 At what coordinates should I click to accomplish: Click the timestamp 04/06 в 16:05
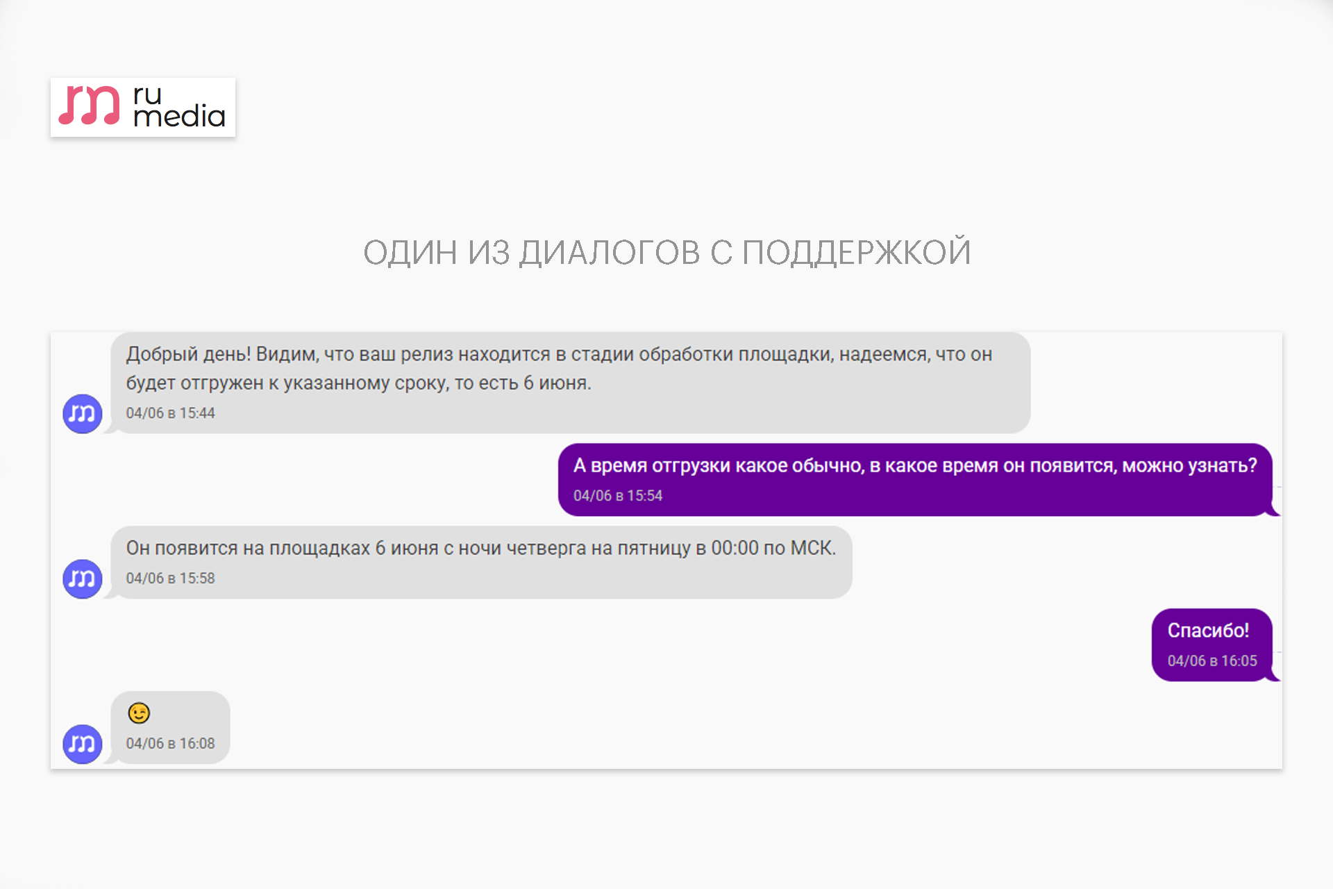1212,661
